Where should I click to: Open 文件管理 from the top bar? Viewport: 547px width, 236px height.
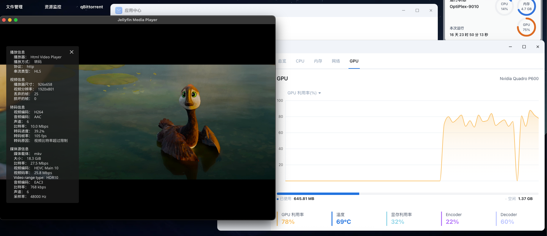tap(14, 7)
